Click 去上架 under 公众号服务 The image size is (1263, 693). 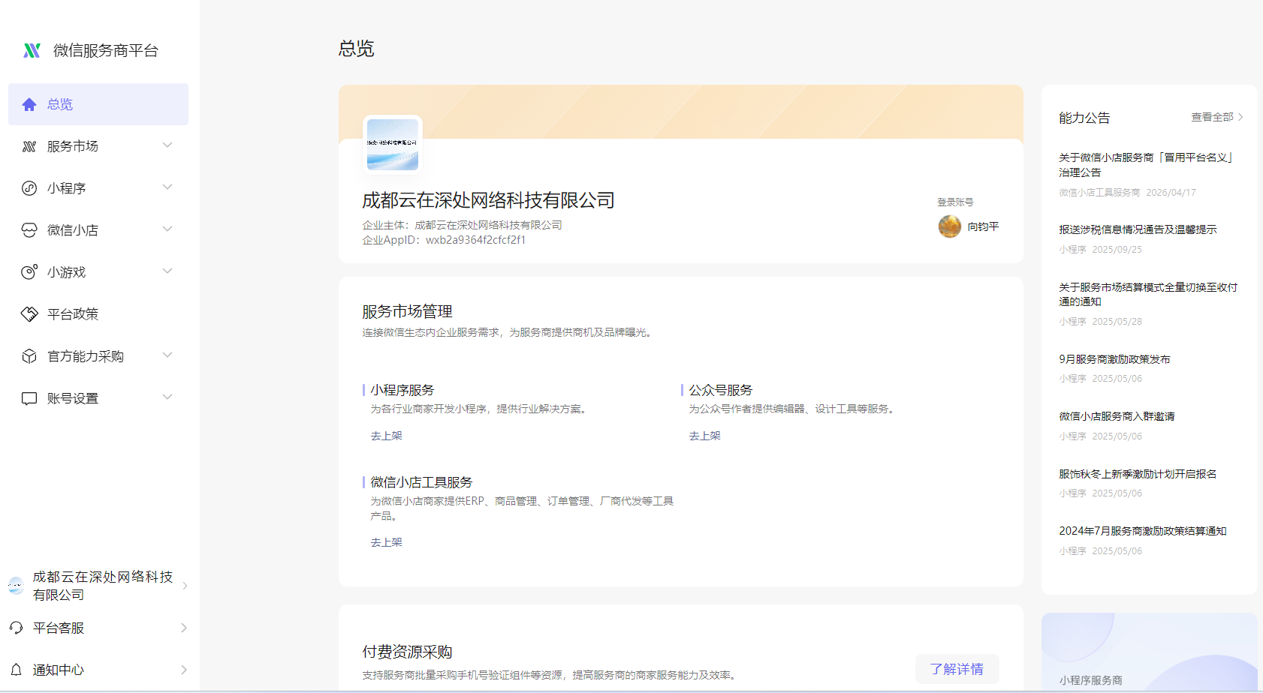[705, 436]
